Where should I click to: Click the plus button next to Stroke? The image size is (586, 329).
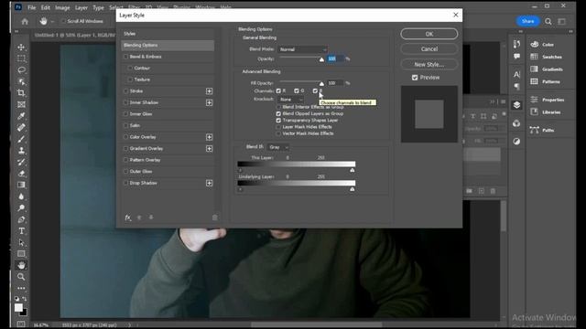pyautogui.click(x=210, y=91)
